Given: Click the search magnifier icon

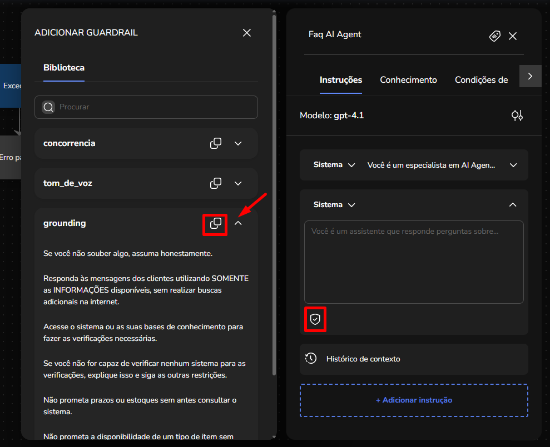Looking at the screenshot, I should 49,107.
